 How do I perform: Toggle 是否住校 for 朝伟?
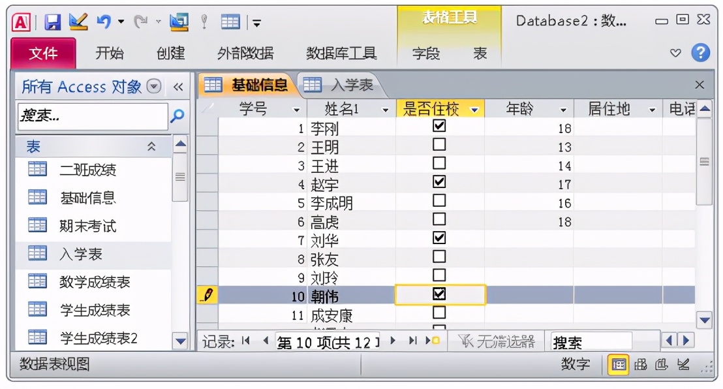point(440,294)
